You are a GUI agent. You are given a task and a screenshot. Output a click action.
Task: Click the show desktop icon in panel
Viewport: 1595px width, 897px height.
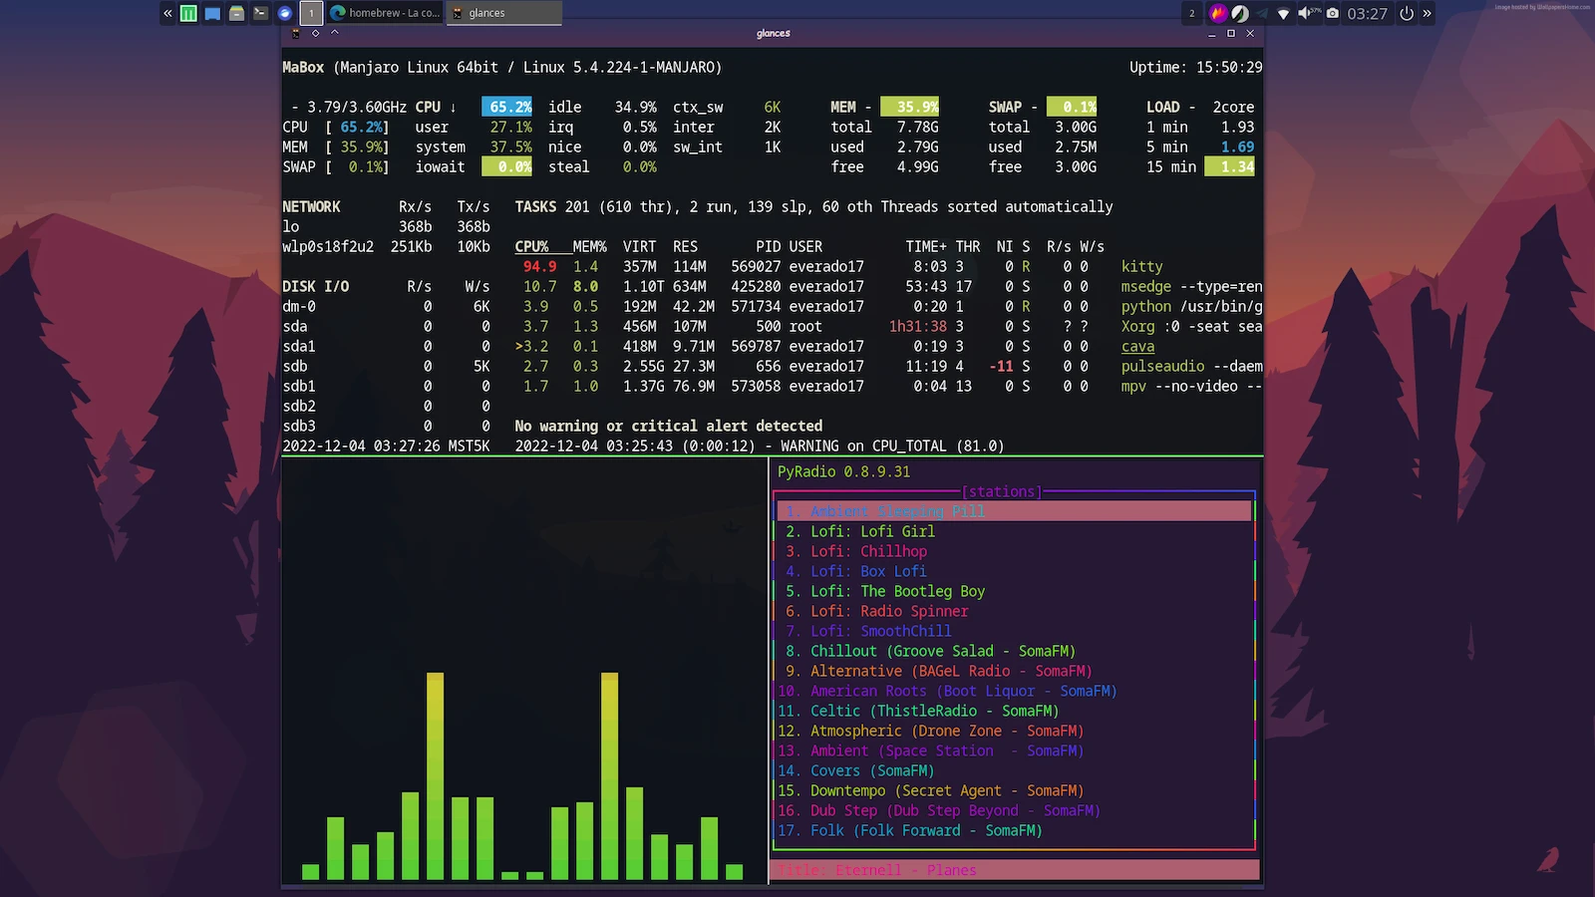(212, 13)
